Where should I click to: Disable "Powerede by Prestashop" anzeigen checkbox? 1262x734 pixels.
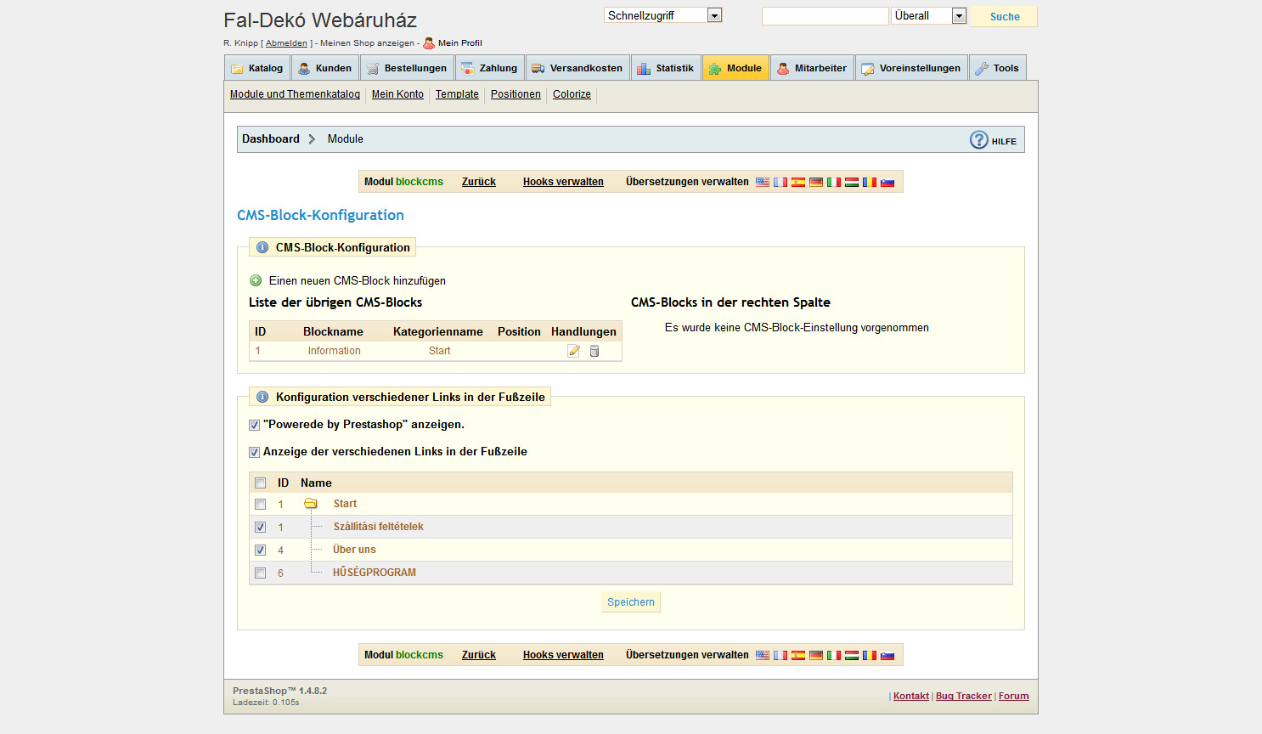click(x=254, y=425)
